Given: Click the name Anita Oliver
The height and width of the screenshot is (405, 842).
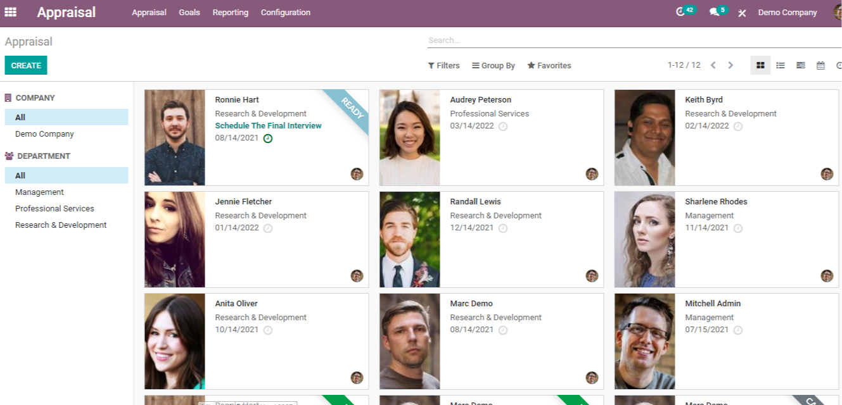Looking at the screenshot, I should tap(236, 304).
